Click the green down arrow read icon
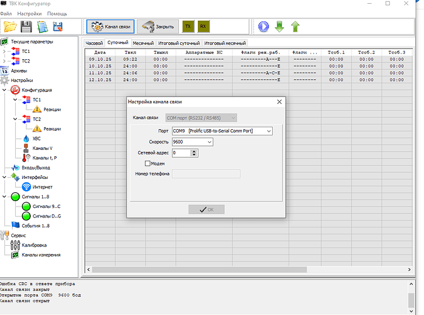The height and width of the screenshot is (315, 424). click(279, 26)
